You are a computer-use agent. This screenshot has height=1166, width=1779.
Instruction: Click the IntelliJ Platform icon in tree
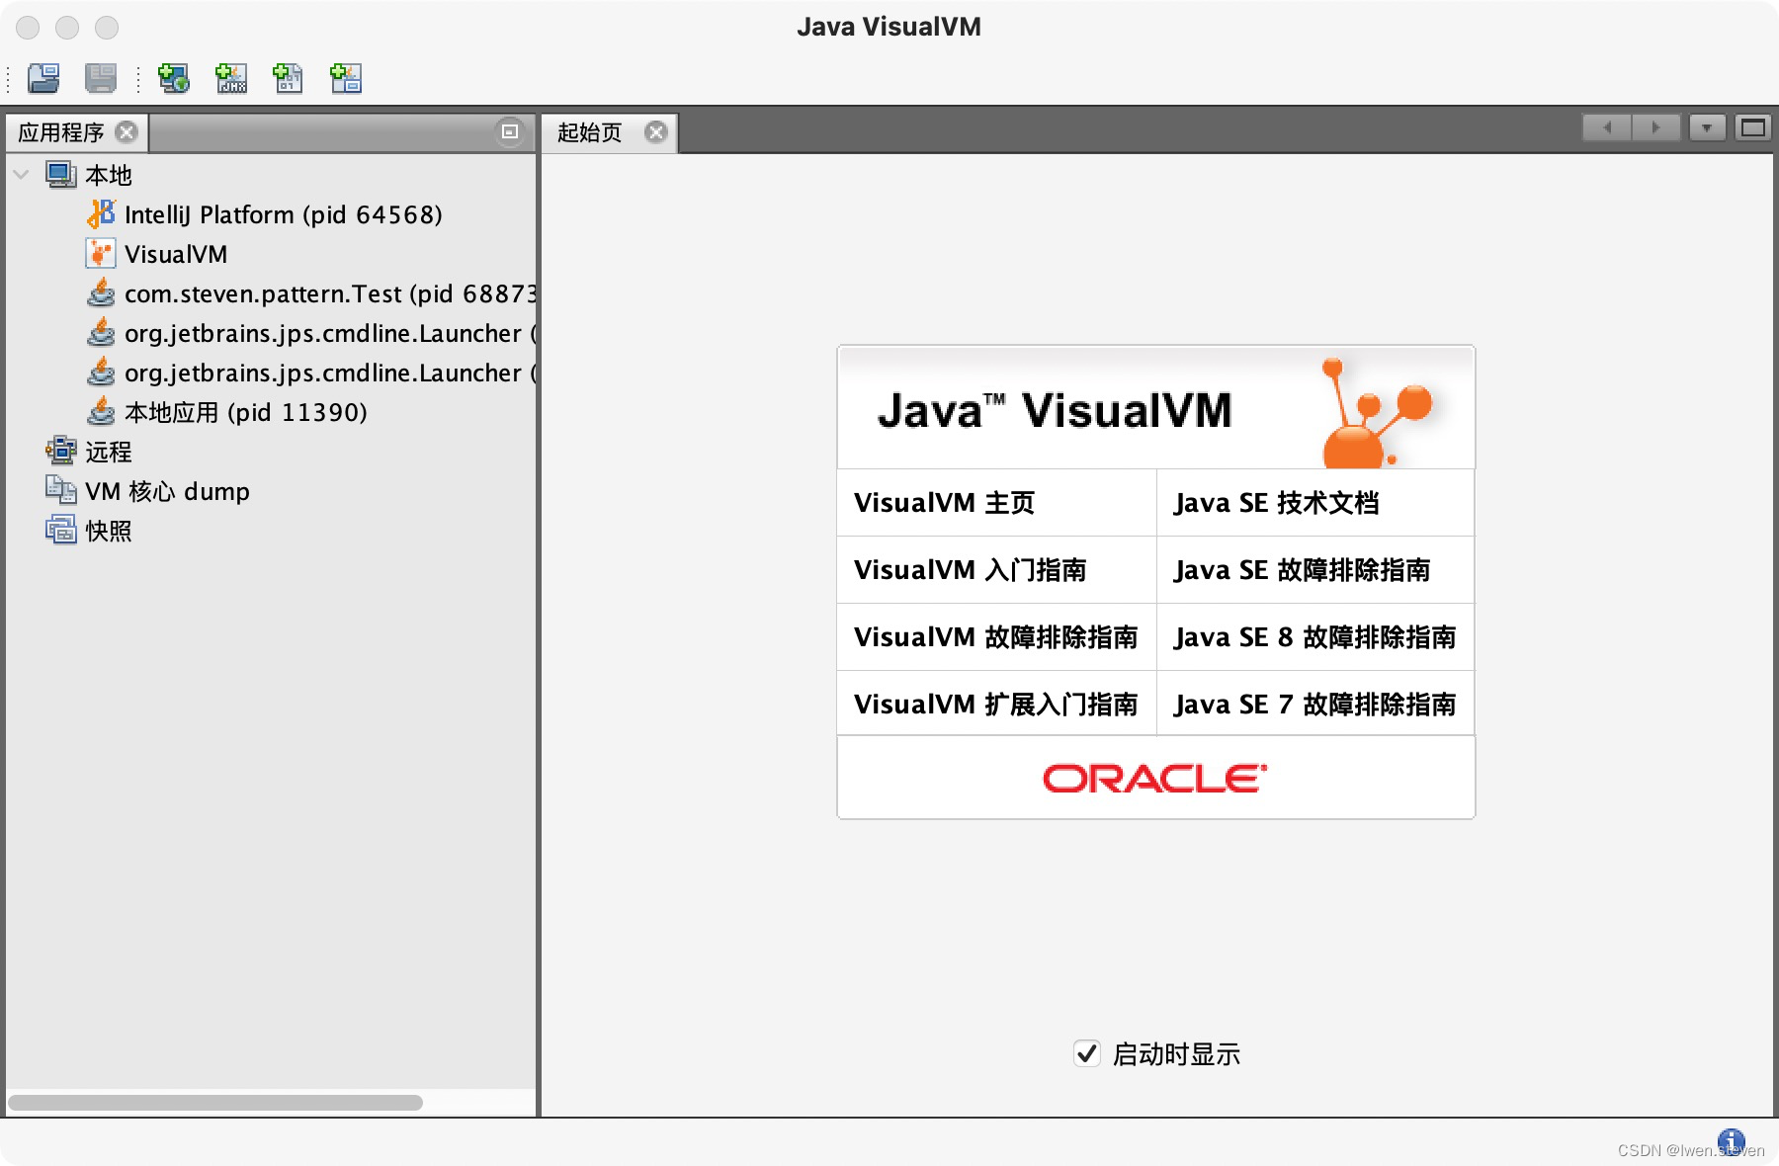(101, 213)
